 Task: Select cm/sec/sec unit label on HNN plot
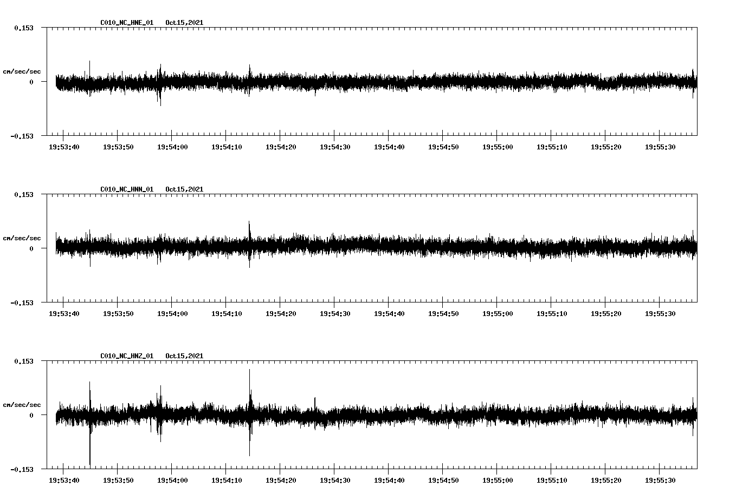(22, 238)
